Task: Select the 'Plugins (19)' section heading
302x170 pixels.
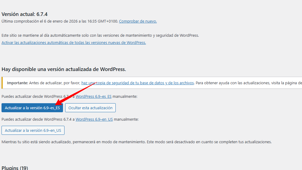Action: [x=15, y=168]
